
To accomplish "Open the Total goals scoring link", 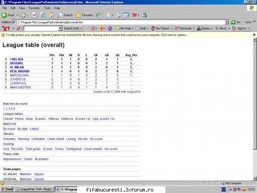I will 33,149.
